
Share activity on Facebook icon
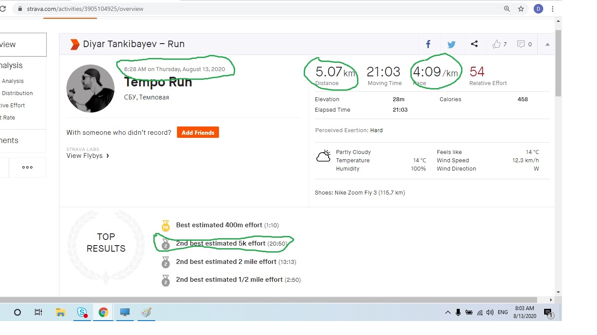click(x=428, y=44)
